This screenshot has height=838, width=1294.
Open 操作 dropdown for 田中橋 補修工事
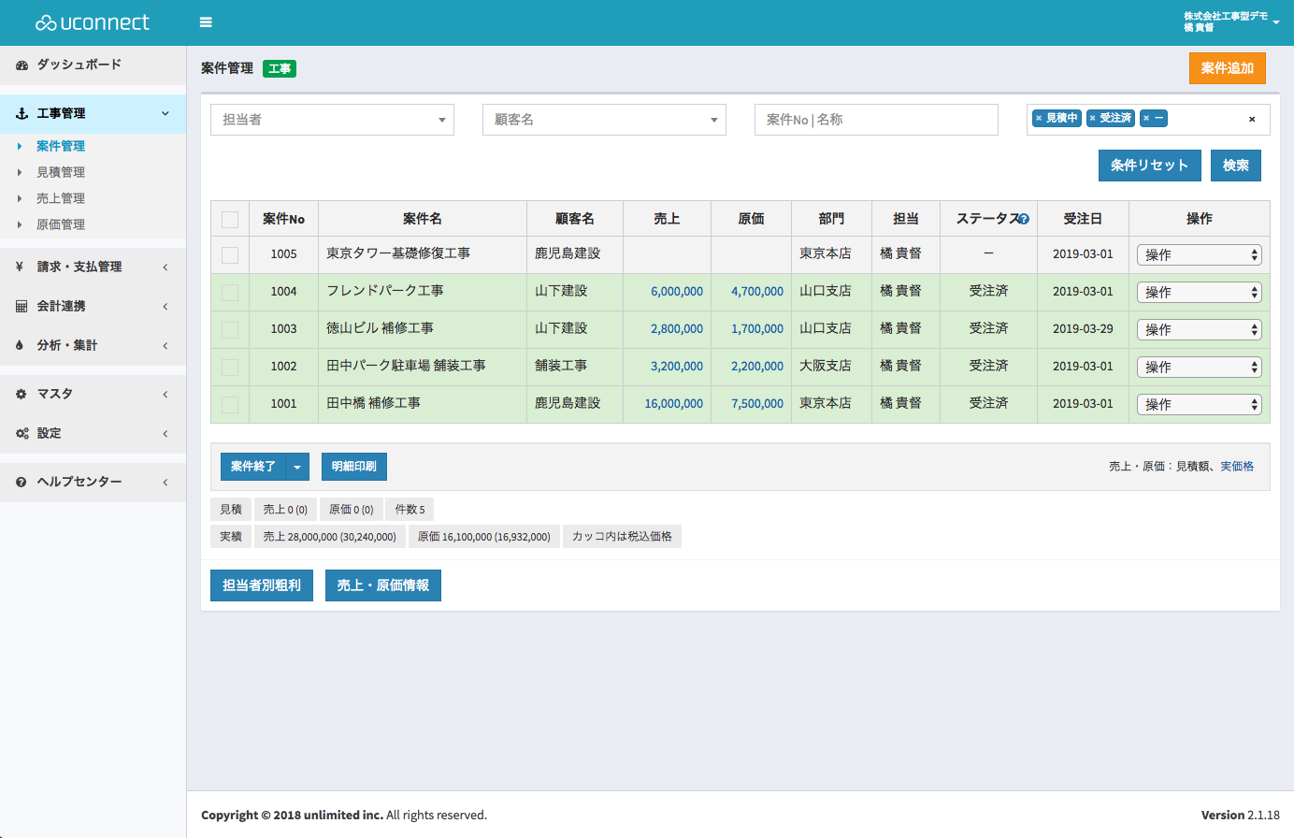1199,404
